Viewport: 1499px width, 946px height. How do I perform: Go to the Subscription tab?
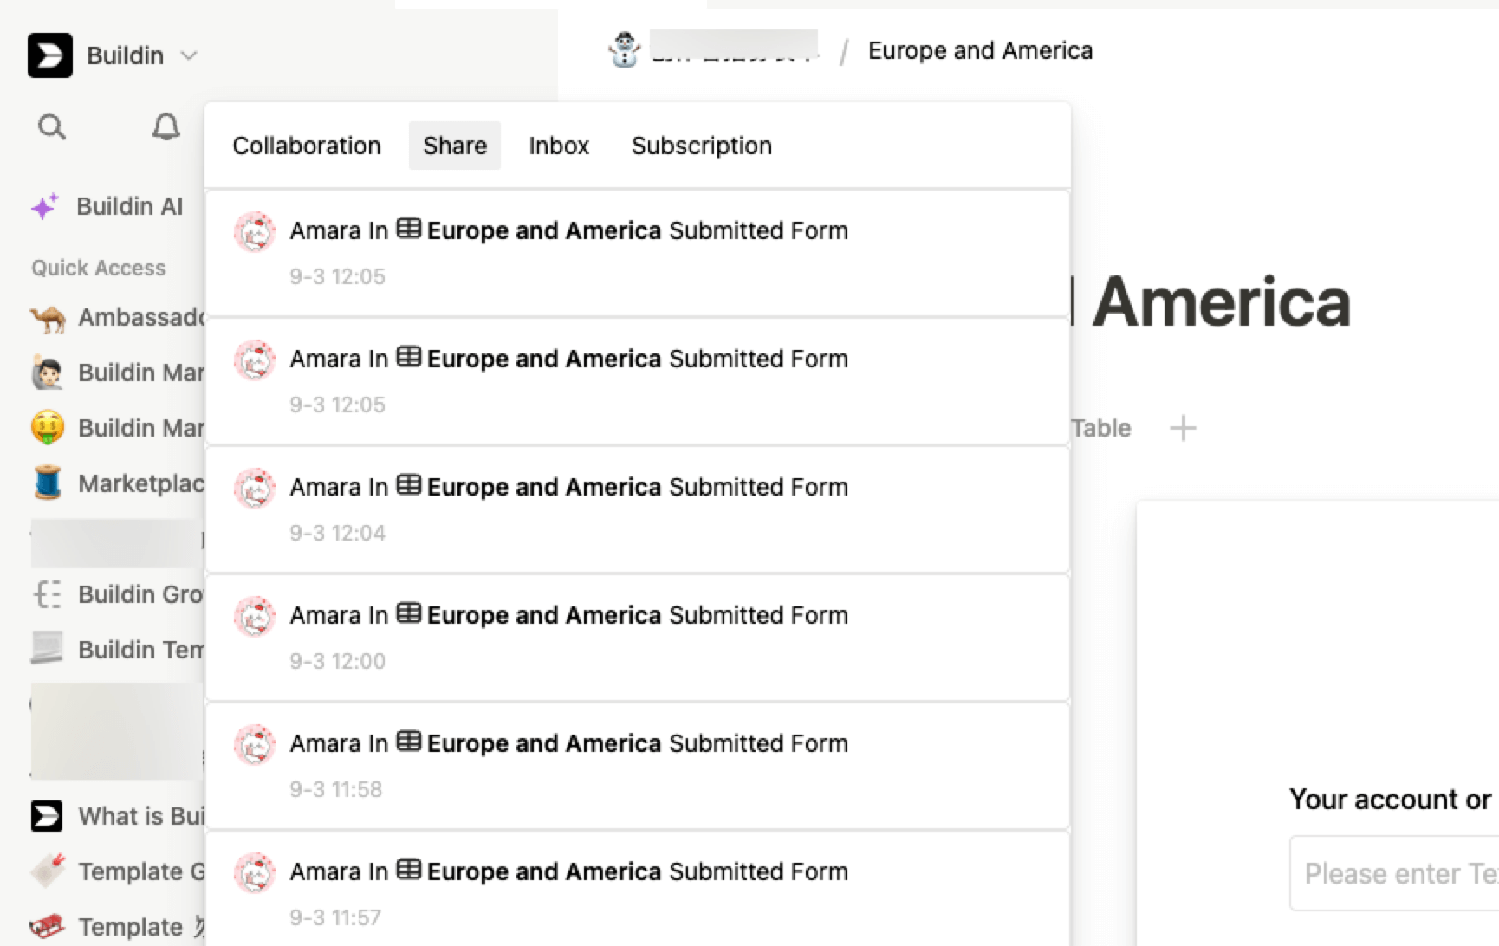tap(701, 146)
